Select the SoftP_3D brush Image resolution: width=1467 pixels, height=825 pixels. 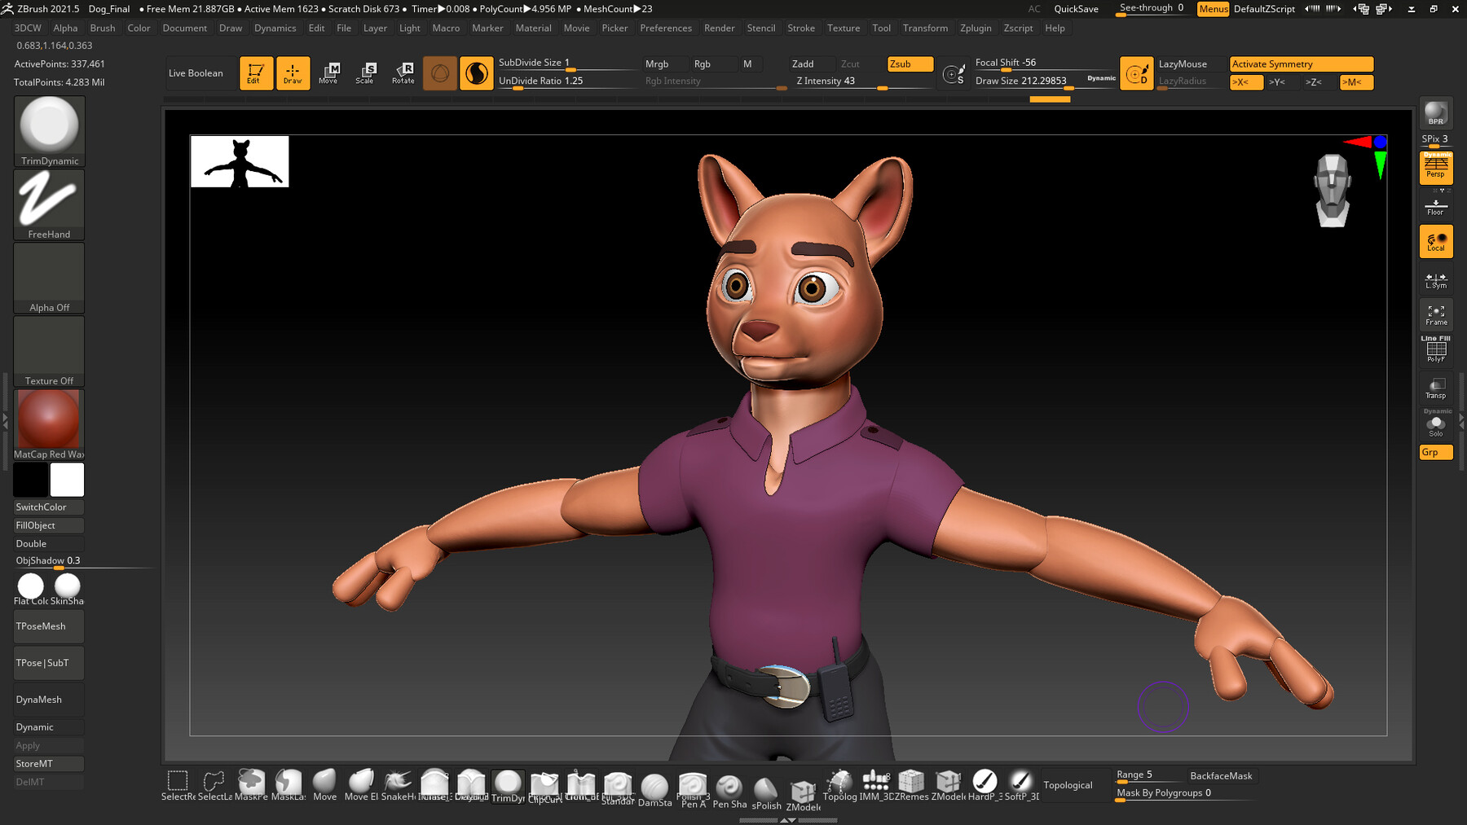[x=1021, y=785]
